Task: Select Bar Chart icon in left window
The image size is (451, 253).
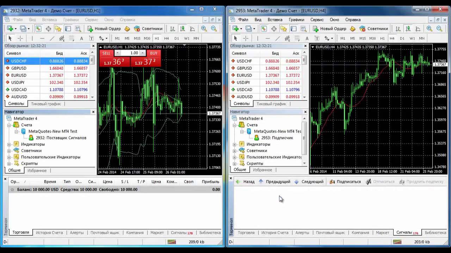Action: pos(173,29)
